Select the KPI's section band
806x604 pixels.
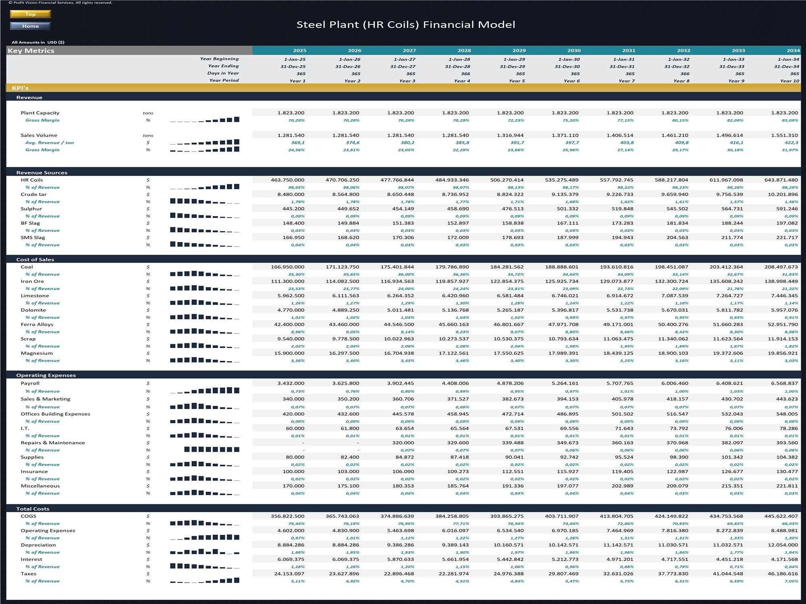coord(403,88)
